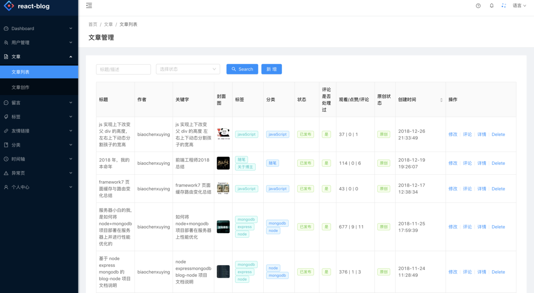Click the colorful dots icon in header
The image size is (534, 293).
503,6
